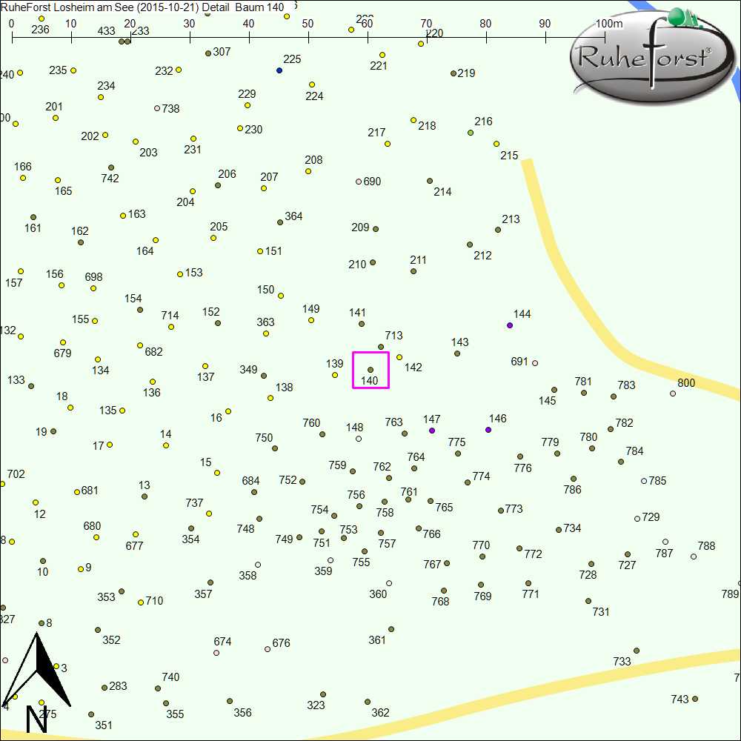Select the pink tree marker 674

click(x=216, y=653)
